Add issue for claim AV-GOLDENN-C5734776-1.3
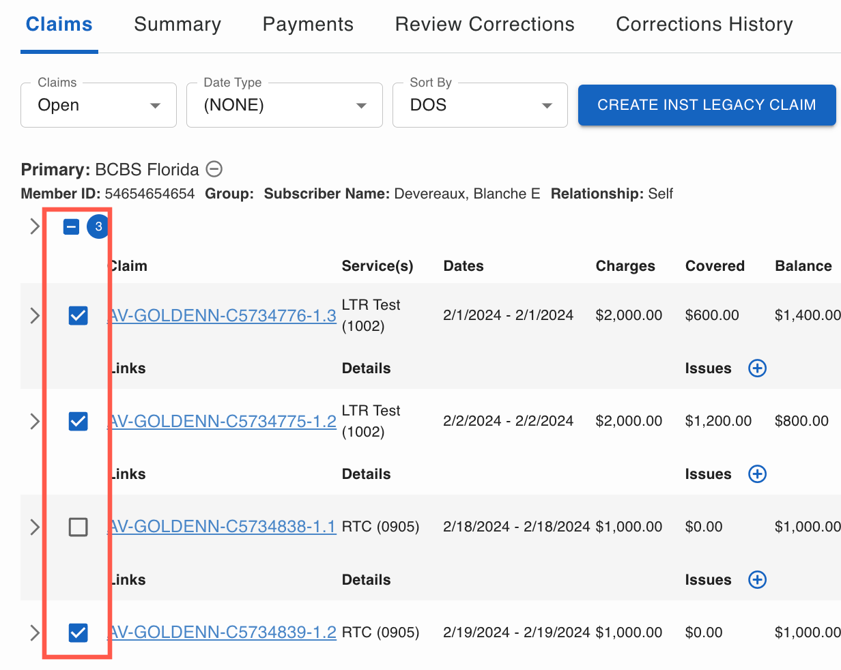 click(757, 368)
